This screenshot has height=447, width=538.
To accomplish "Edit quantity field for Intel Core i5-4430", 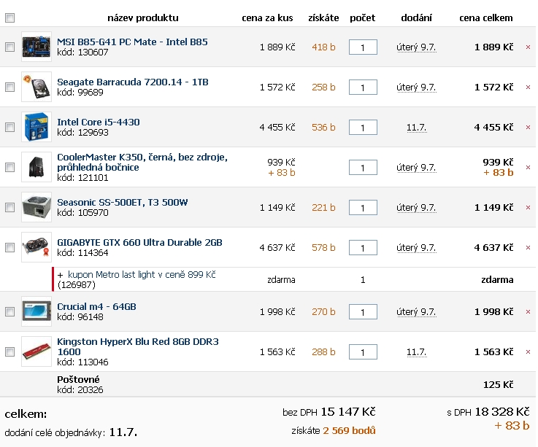I will (363, 128).
